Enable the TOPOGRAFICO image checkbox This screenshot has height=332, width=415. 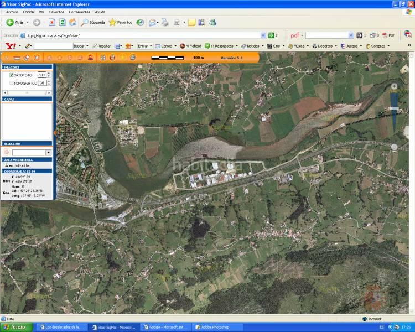[x=12, y=83]
